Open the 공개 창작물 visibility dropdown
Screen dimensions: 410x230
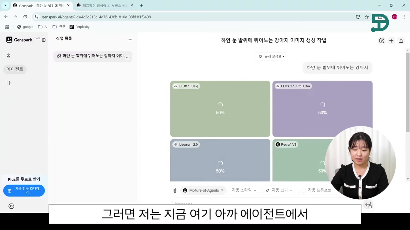[272, 56]
